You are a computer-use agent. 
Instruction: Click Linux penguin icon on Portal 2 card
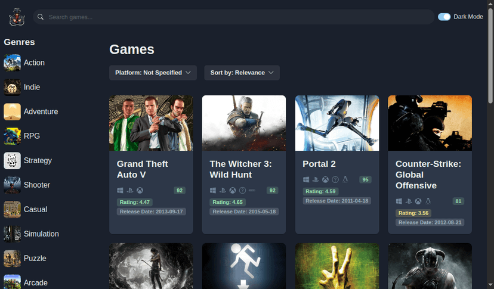(x=345, y=179)
